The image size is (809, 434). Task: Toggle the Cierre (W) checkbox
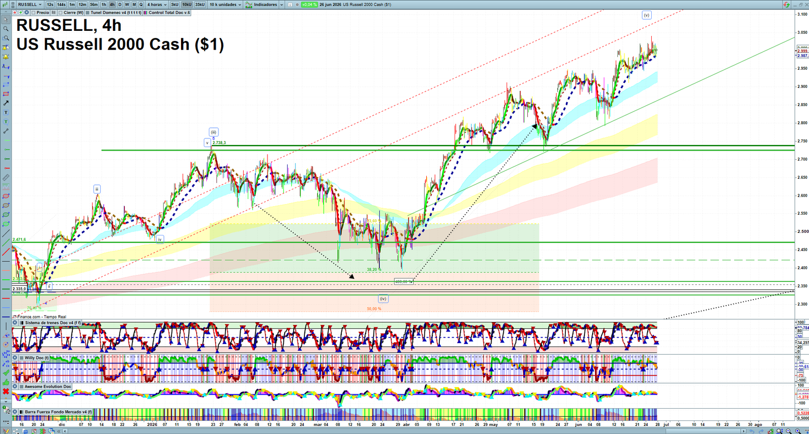click(x=61, y=13)
